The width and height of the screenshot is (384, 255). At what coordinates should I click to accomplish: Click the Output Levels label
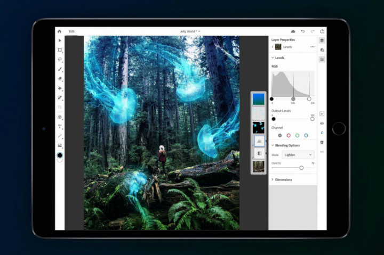(x=281, y=111)
